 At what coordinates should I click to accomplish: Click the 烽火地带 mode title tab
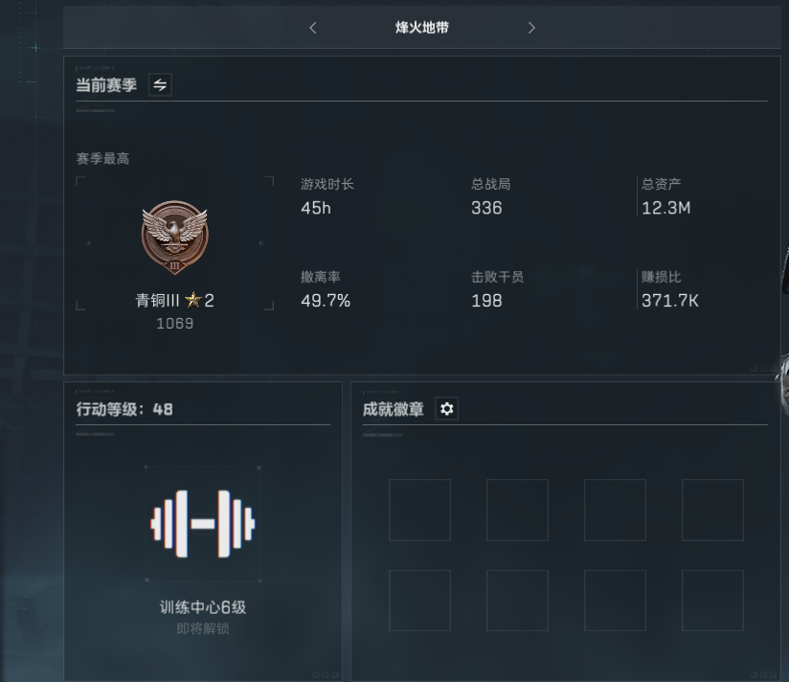(421, 28)
